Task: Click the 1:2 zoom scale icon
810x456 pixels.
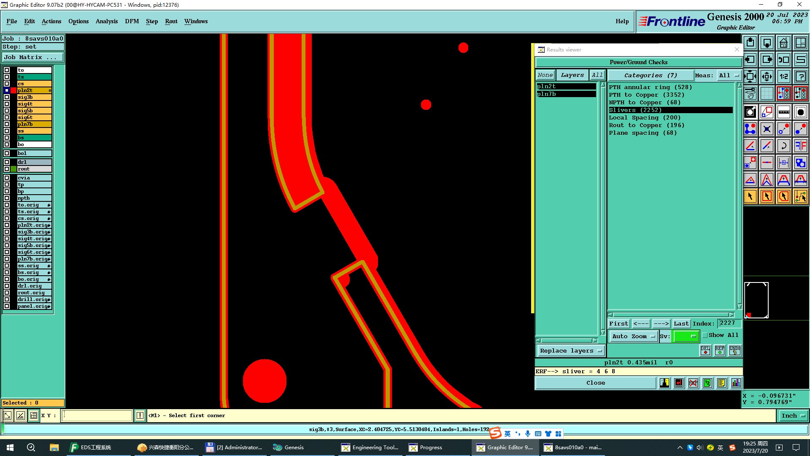Action: [783, 77]
